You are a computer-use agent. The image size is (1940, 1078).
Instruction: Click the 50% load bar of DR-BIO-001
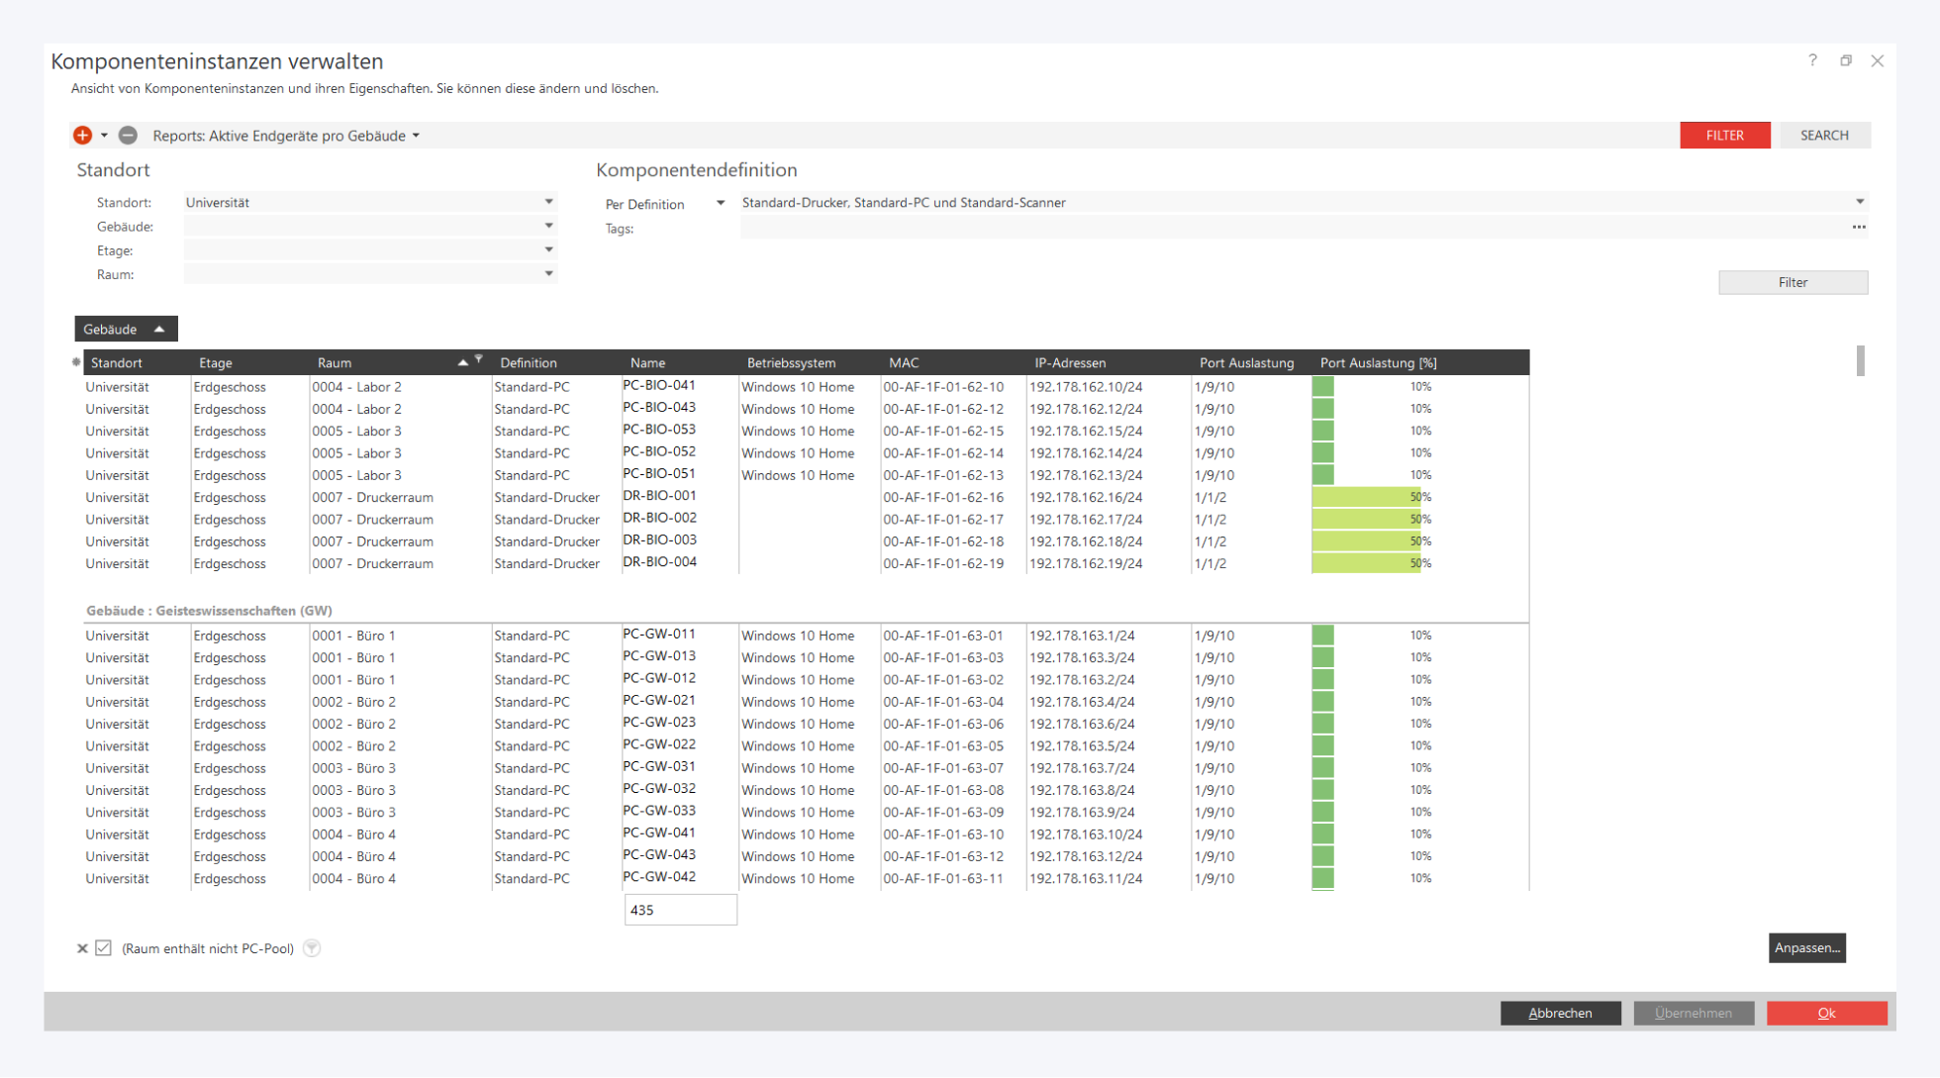[x=1366, y=497]
